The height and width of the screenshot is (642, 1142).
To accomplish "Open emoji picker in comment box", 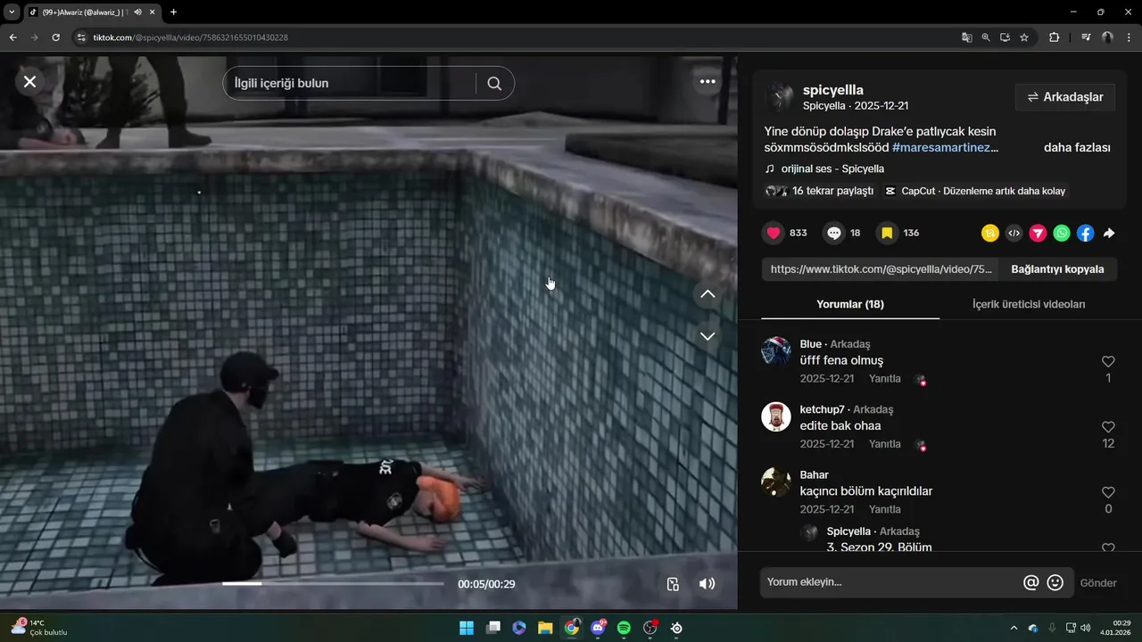I will [x=1055, y=582].
